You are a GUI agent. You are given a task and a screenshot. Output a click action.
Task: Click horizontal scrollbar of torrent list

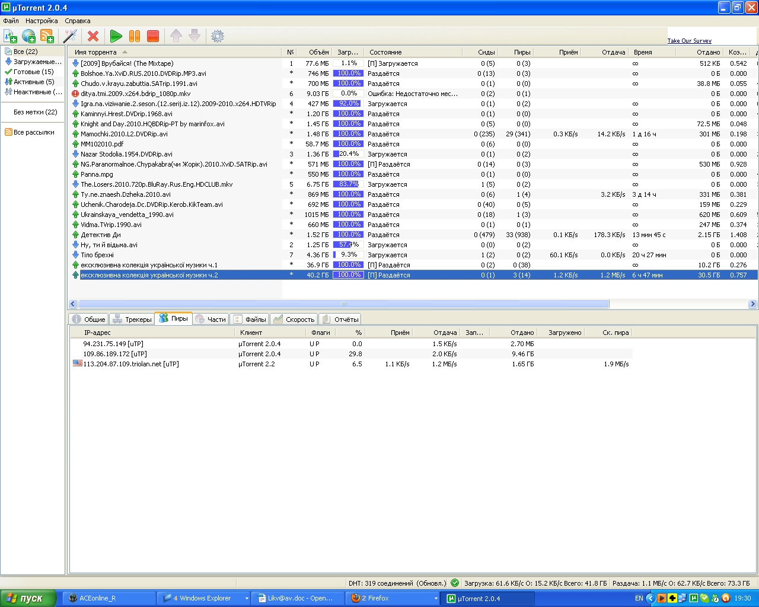343,304
